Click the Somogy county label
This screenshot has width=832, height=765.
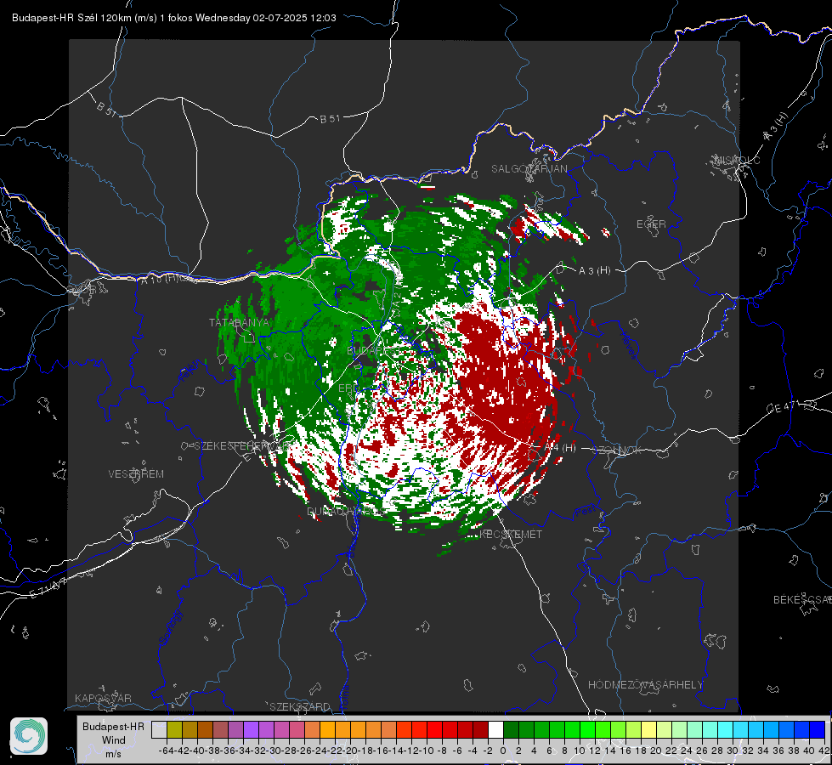(170, 627)
